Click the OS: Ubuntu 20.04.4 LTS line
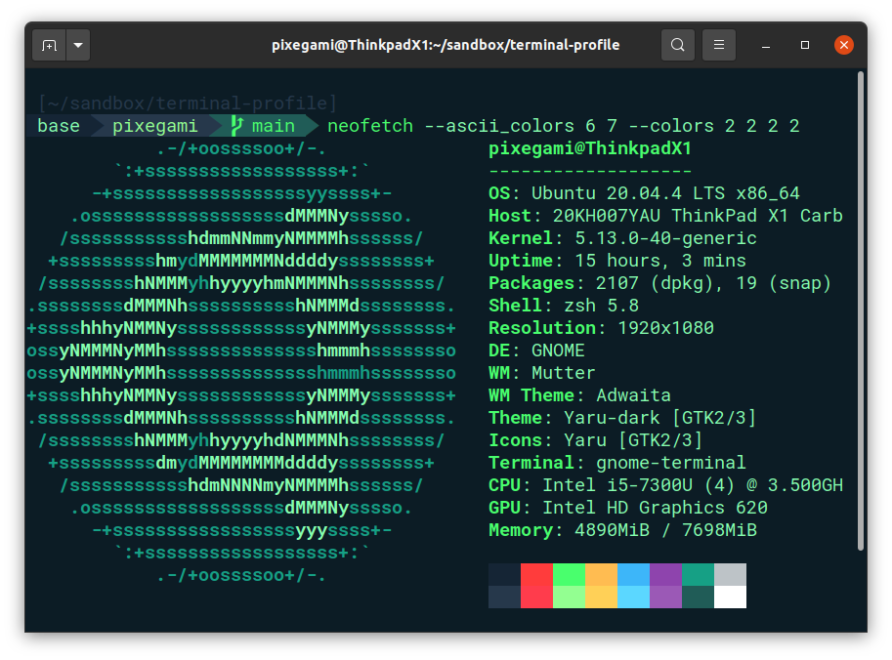The height and width of the screenshot is (660, 892). pyautogui.click(x=644, y=193)
